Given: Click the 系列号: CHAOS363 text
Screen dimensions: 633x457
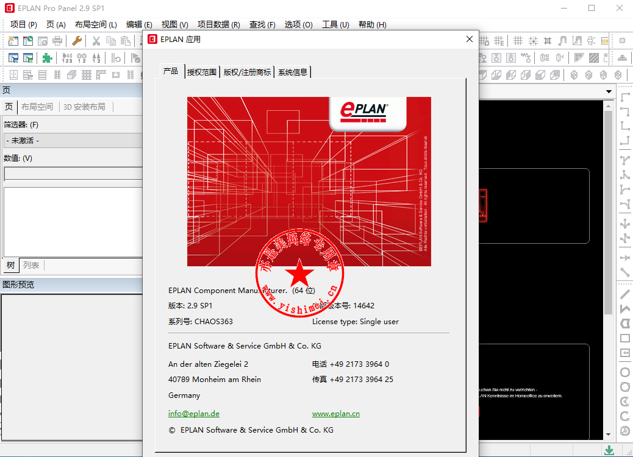Looking at the screenshot, I should point(201,322).
